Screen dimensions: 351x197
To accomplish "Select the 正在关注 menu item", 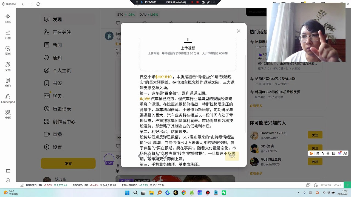I will (68, 32).
